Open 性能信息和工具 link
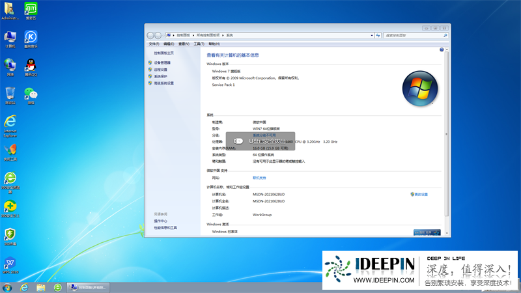The height and width of the screenshot is (293, 521). pyautogui.click(x=165, y=228)
